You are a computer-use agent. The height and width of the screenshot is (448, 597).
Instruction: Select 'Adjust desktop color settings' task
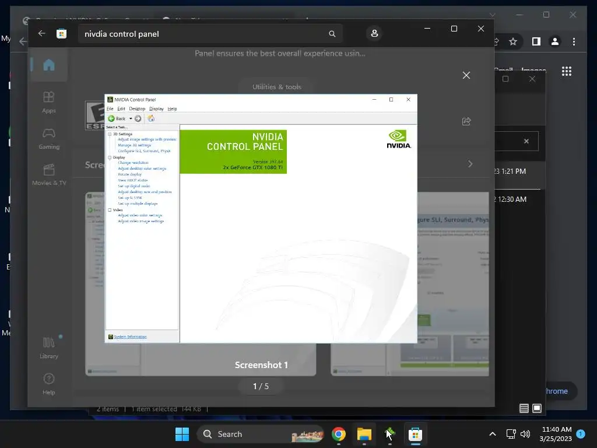click(x=142, y=169)
